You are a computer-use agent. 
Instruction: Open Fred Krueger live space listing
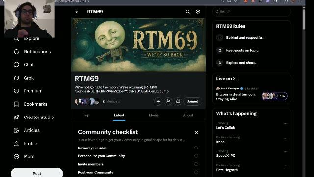pyautogui.click(x=252, y=94)
